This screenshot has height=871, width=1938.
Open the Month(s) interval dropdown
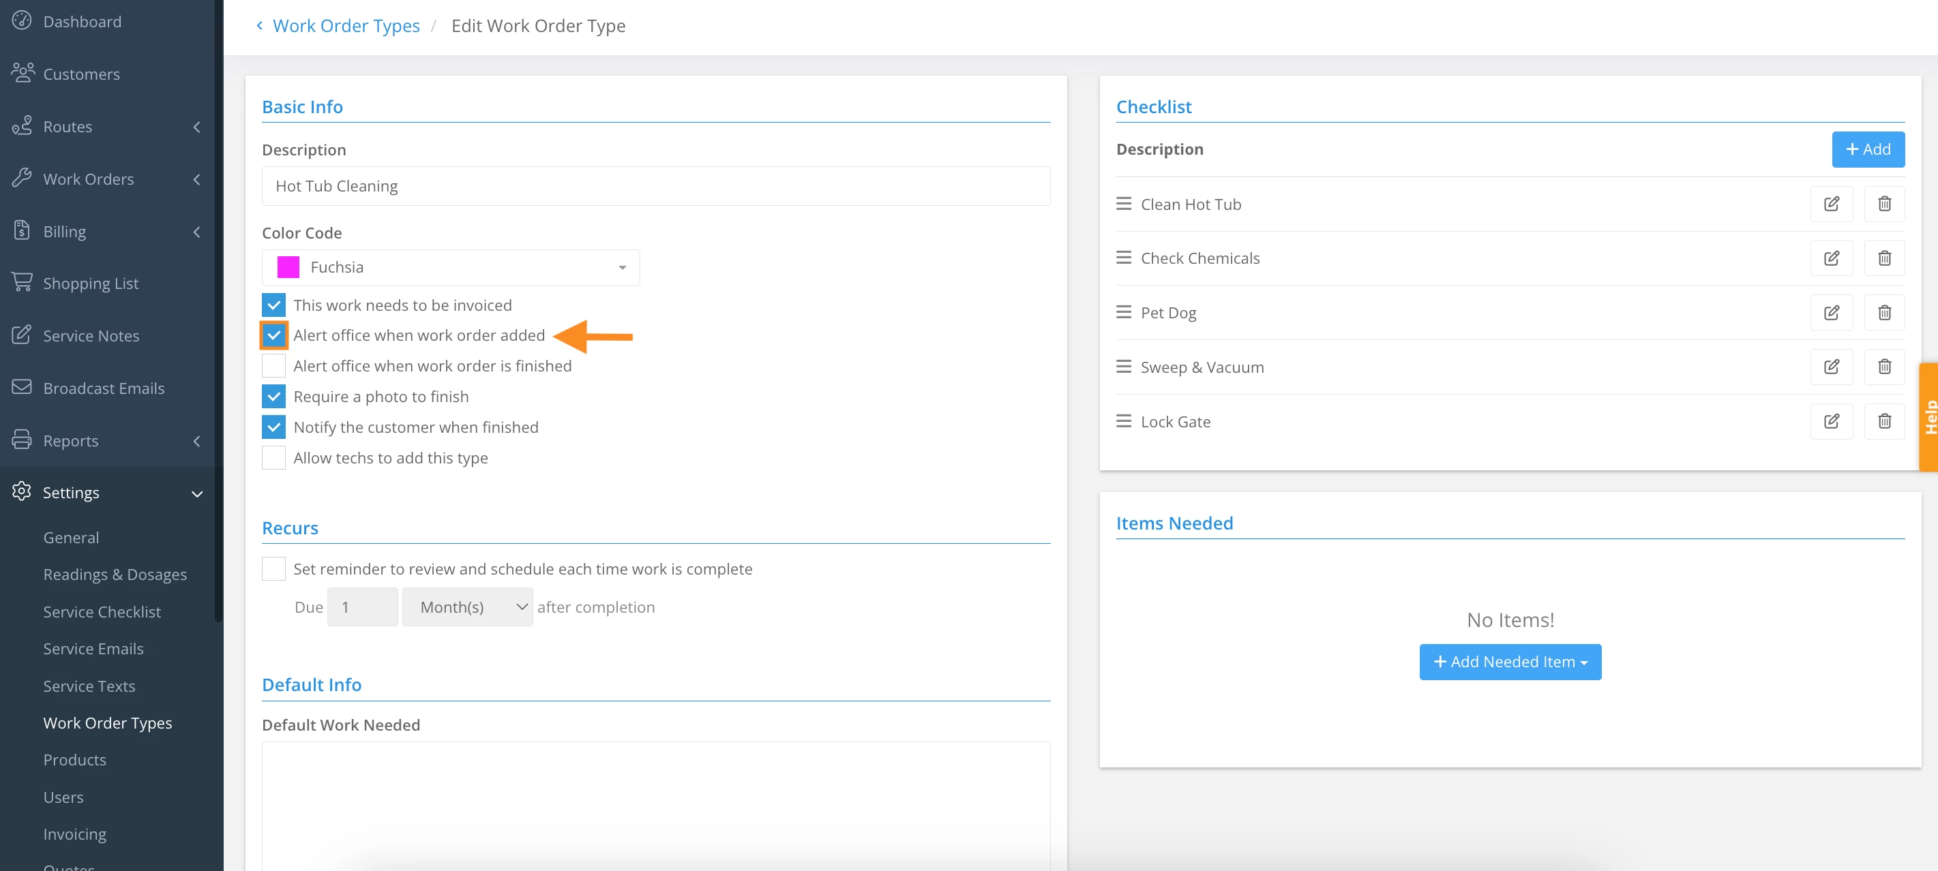pyautogui.click(x=467, y=607)
